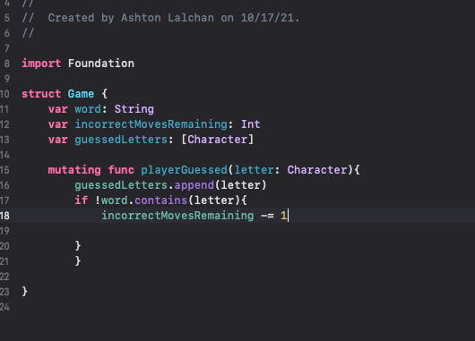
Task: Click the closing brace on line 23
Action: (25, 292)
